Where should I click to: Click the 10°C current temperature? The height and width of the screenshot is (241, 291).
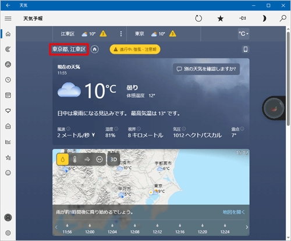[100, 90]
